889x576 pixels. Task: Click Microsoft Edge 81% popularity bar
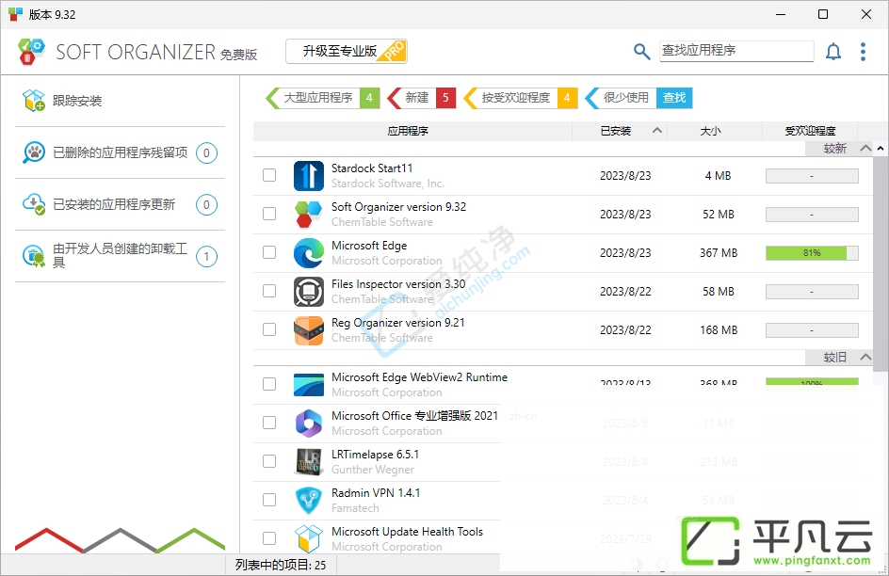point(812,252)
